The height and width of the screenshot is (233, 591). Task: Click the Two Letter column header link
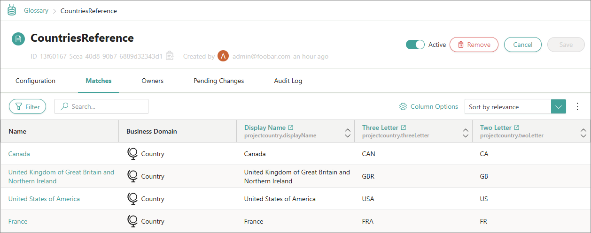click(496, 128)
